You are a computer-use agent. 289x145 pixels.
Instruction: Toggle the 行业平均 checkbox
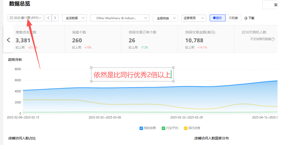[x=163, y=128]
